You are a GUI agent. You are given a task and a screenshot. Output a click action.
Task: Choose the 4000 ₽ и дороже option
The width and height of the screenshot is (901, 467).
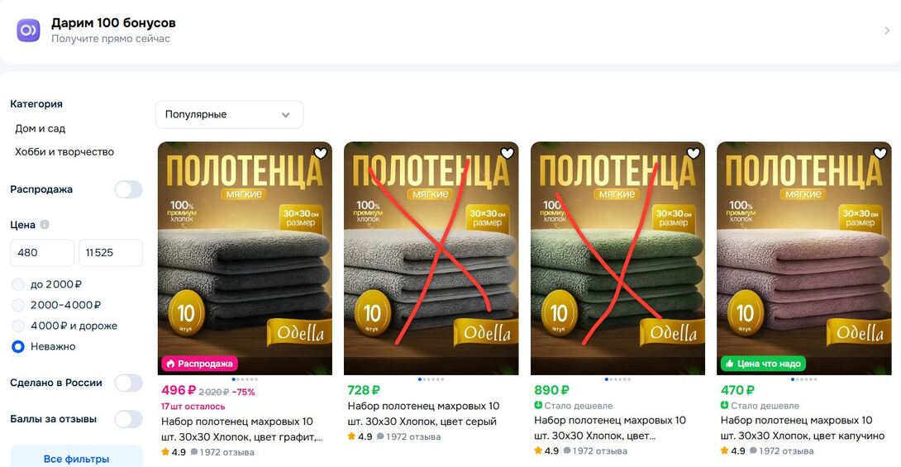[x=18, y=326]
